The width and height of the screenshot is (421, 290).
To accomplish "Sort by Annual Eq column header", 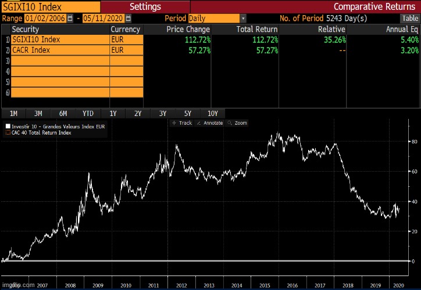I will [402, 29].
